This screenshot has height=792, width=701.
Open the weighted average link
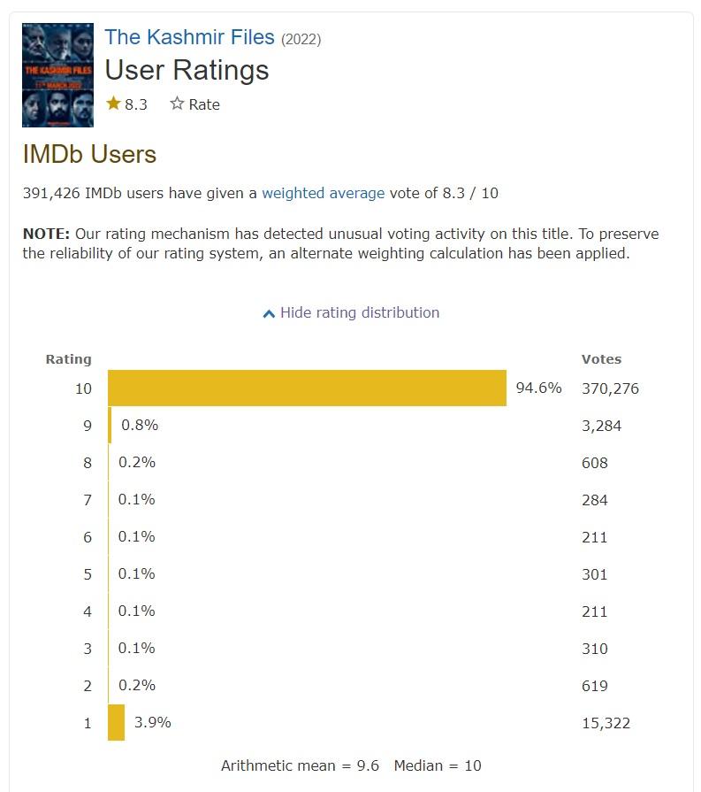323,193
